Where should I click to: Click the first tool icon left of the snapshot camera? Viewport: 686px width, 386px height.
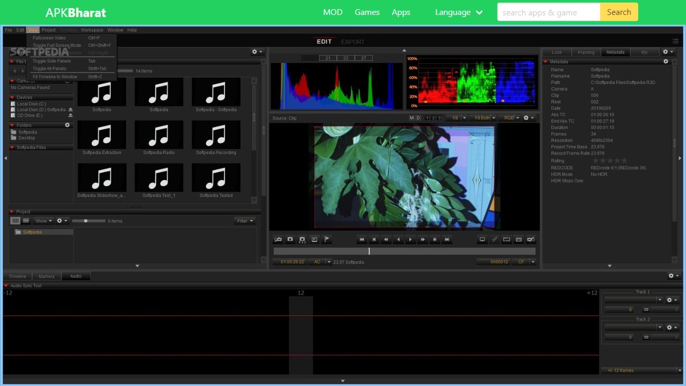click(278, 240)
